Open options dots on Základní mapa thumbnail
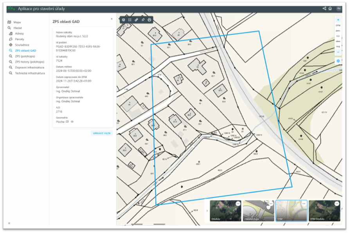The width and height of the screenshot is (349, 233). pyautogui.click(x=271, y=203)
